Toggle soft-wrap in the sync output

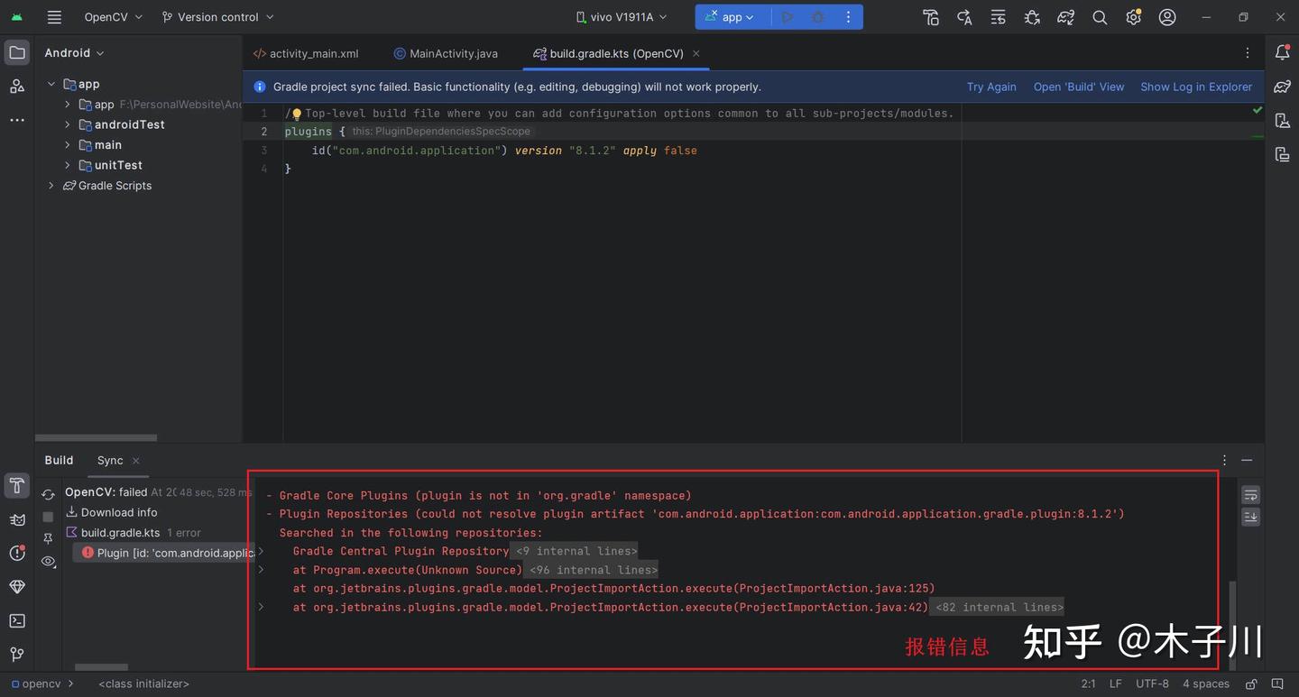(1250, 495)
